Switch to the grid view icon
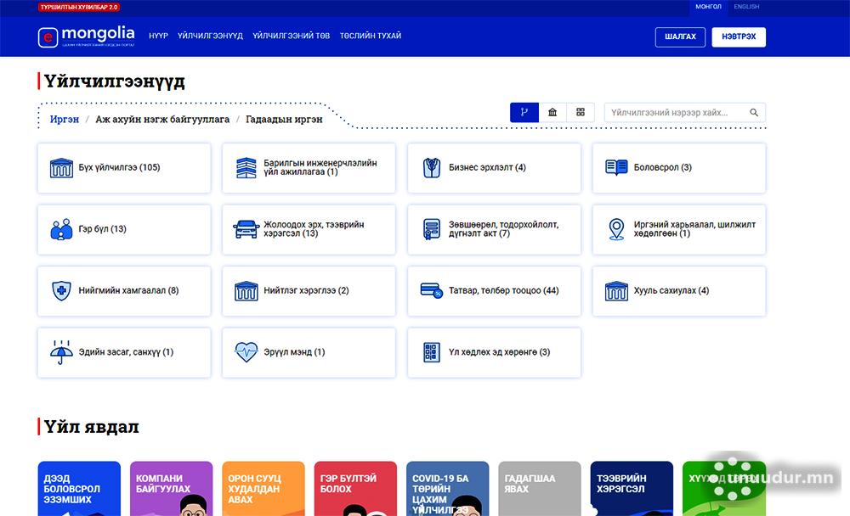This screenshot has width=850, height=516. (581, 112)
